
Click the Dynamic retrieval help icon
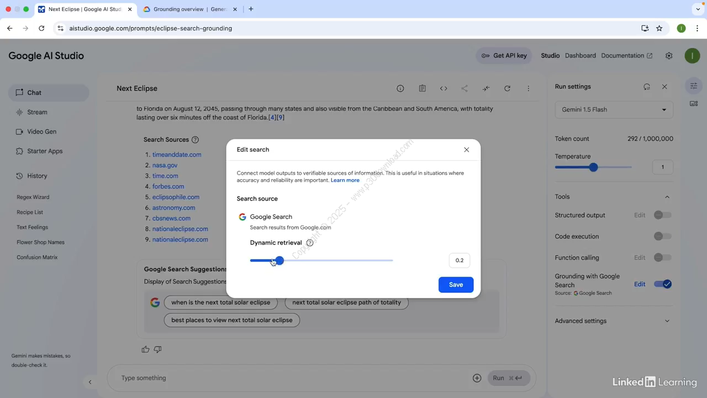[310, 243]
